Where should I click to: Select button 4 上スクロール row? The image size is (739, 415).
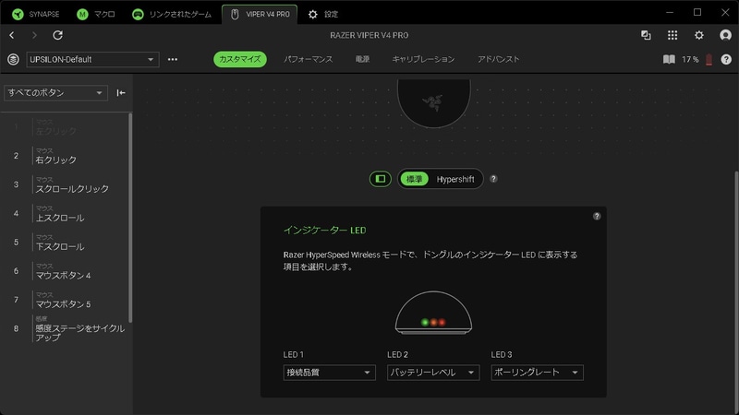pyautogui.click(x=65, y=214)
